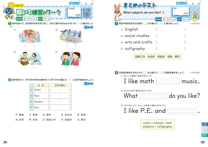
Task: Click the 答え 4ページ badge
Action: 184,19
